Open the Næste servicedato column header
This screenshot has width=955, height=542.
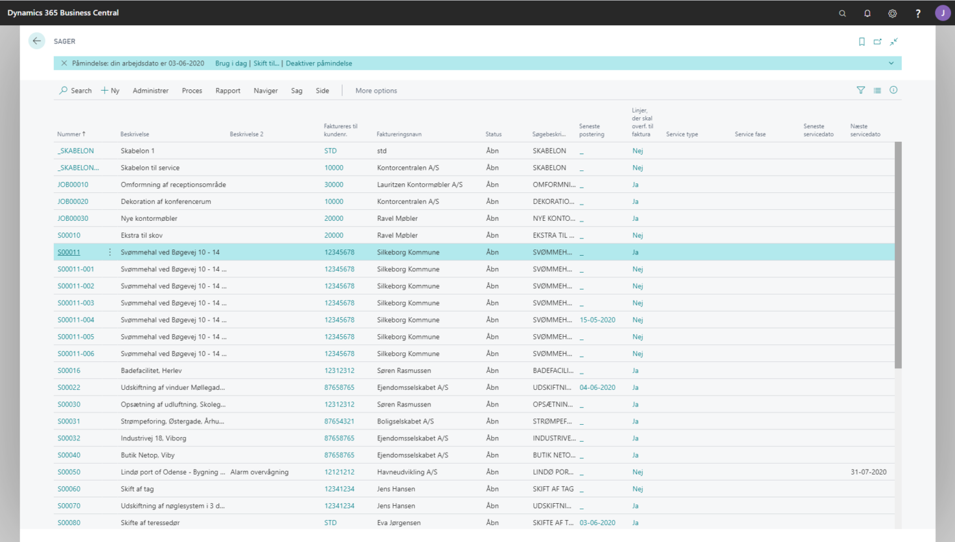tap(866, 130)
